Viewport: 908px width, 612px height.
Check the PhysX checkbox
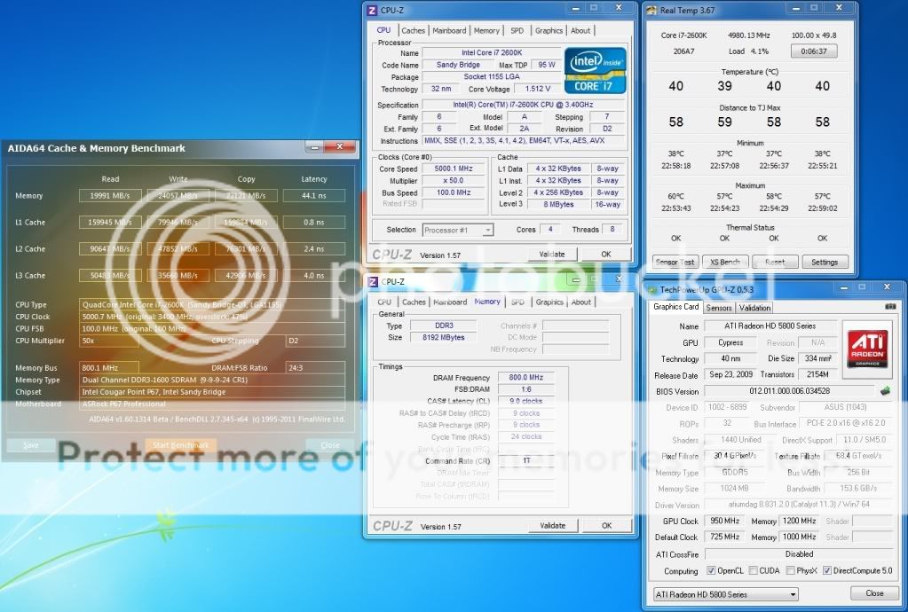(x=790, y=570)
